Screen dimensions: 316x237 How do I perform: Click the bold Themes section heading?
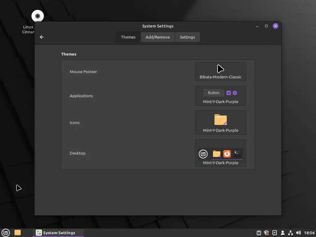coord(69,54)
